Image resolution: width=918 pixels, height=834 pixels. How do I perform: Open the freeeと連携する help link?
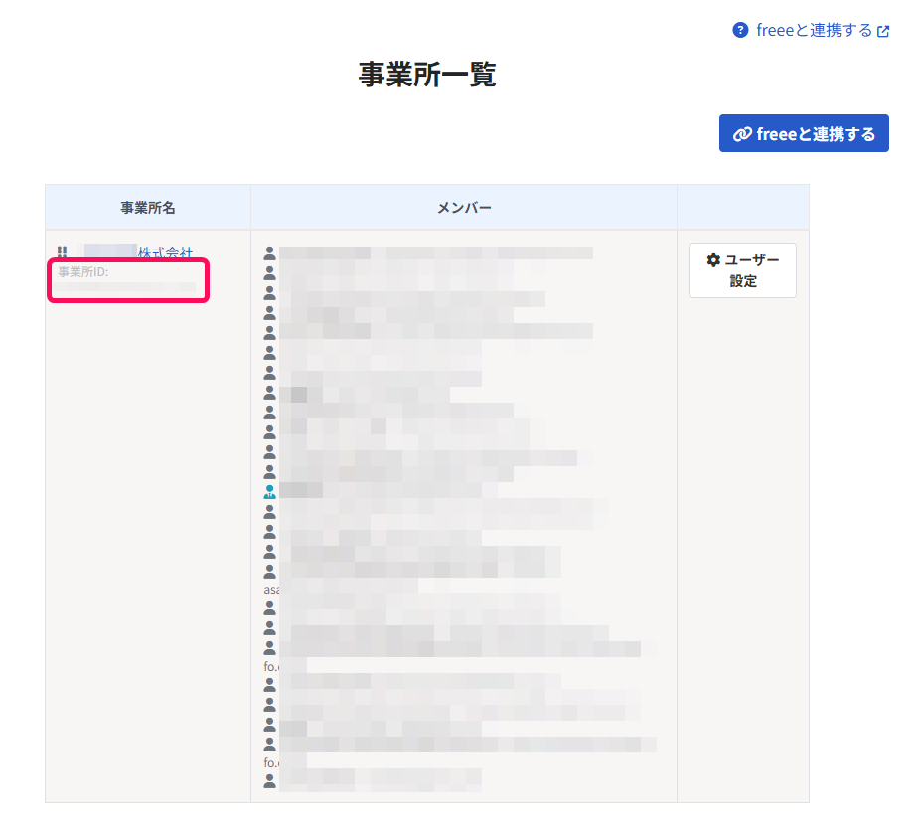point(814,30)
